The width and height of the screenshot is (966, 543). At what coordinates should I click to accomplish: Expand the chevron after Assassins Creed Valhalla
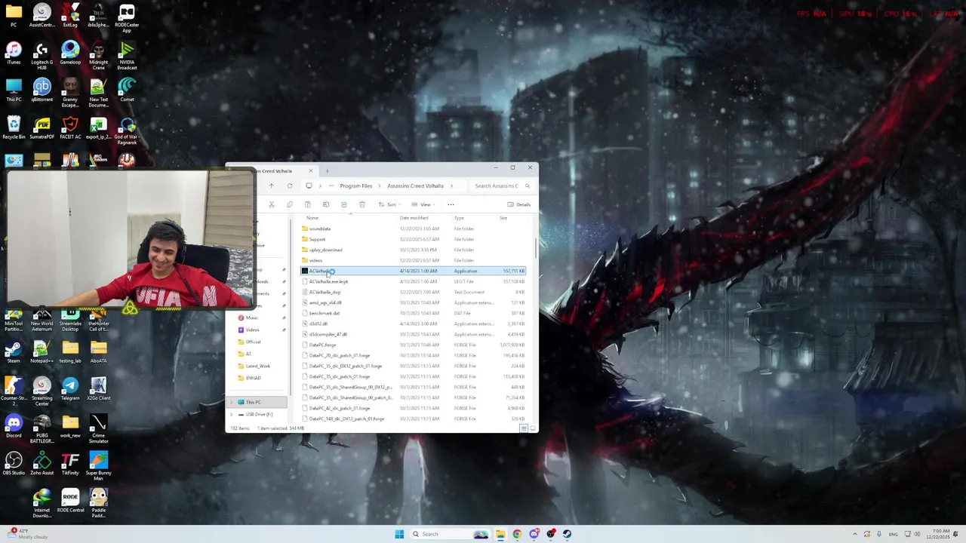pyautogui.click(x=451, y=186)
